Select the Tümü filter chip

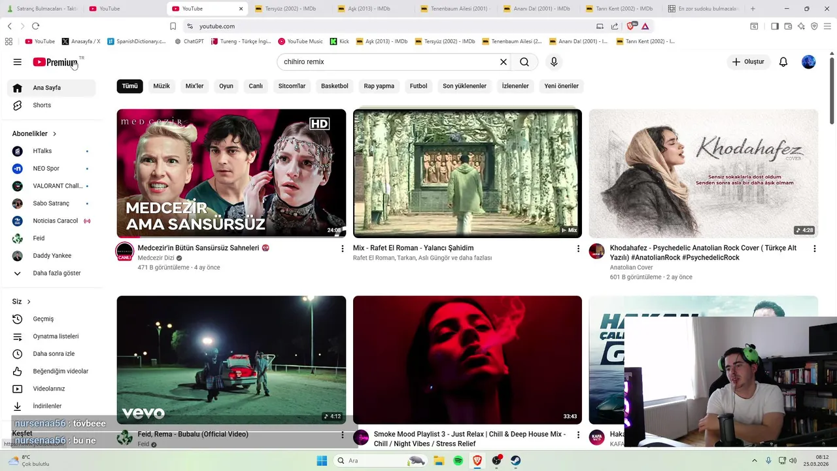pyautogui.click(x=130, y=86)
